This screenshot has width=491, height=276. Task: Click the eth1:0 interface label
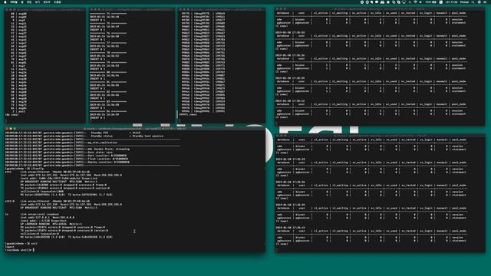click(10, 201)
